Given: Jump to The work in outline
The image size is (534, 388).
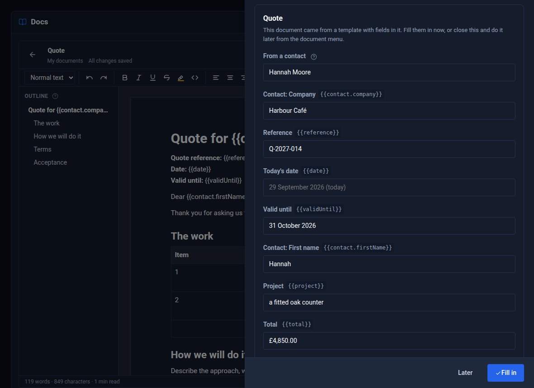Looking at the screenshot, I should pyautogui.click(x=46, y=123).
